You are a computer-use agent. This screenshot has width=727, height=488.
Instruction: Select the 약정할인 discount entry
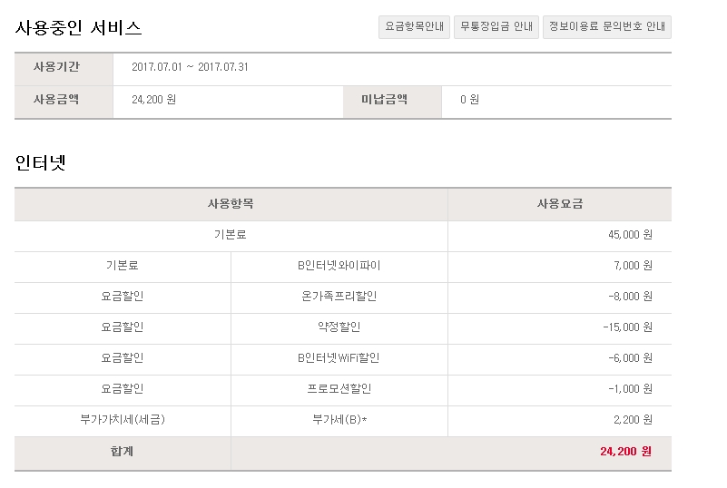click(x=339, y=327)
